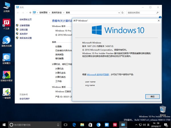This screenshot has width=171, height=128.
Task: Open the 控制面板主页 link
Action: coord(26,19)
